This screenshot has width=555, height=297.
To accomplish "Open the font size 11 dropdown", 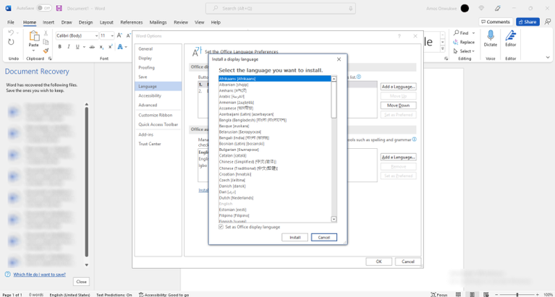I will 112,35.
